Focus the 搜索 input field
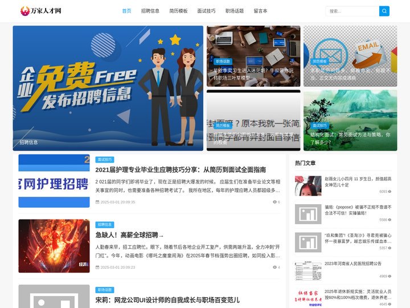The image size is (410, 308). point(352,11)
